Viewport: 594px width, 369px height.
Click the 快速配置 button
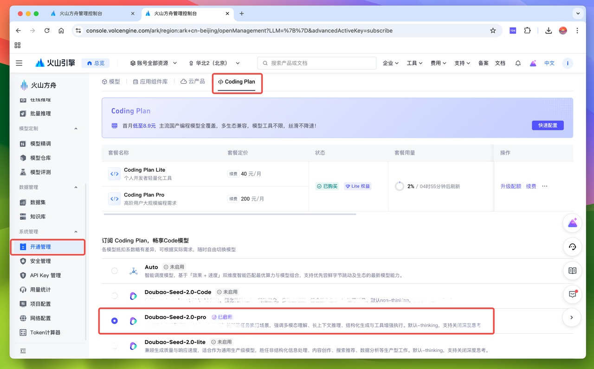(x=548, y=125)
